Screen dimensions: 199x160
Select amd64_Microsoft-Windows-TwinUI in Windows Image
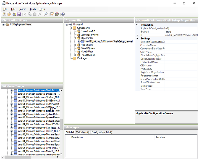39,151
